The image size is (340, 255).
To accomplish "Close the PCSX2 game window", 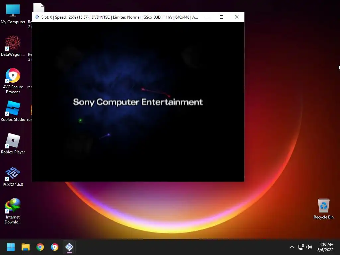I will click(236, 17).
